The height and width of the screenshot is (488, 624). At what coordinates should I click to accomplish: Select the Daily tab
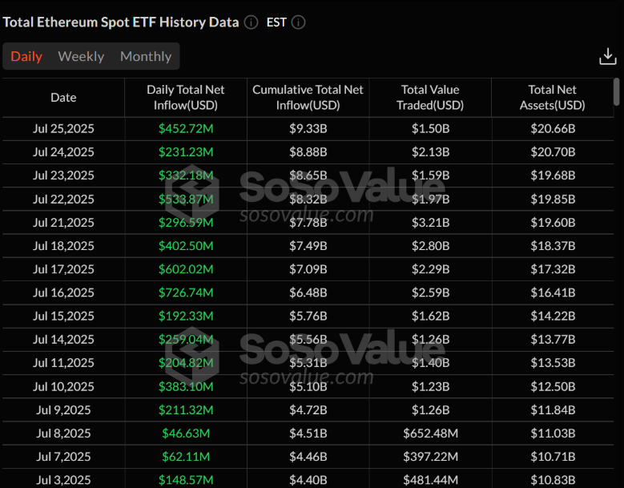point(26,56)
